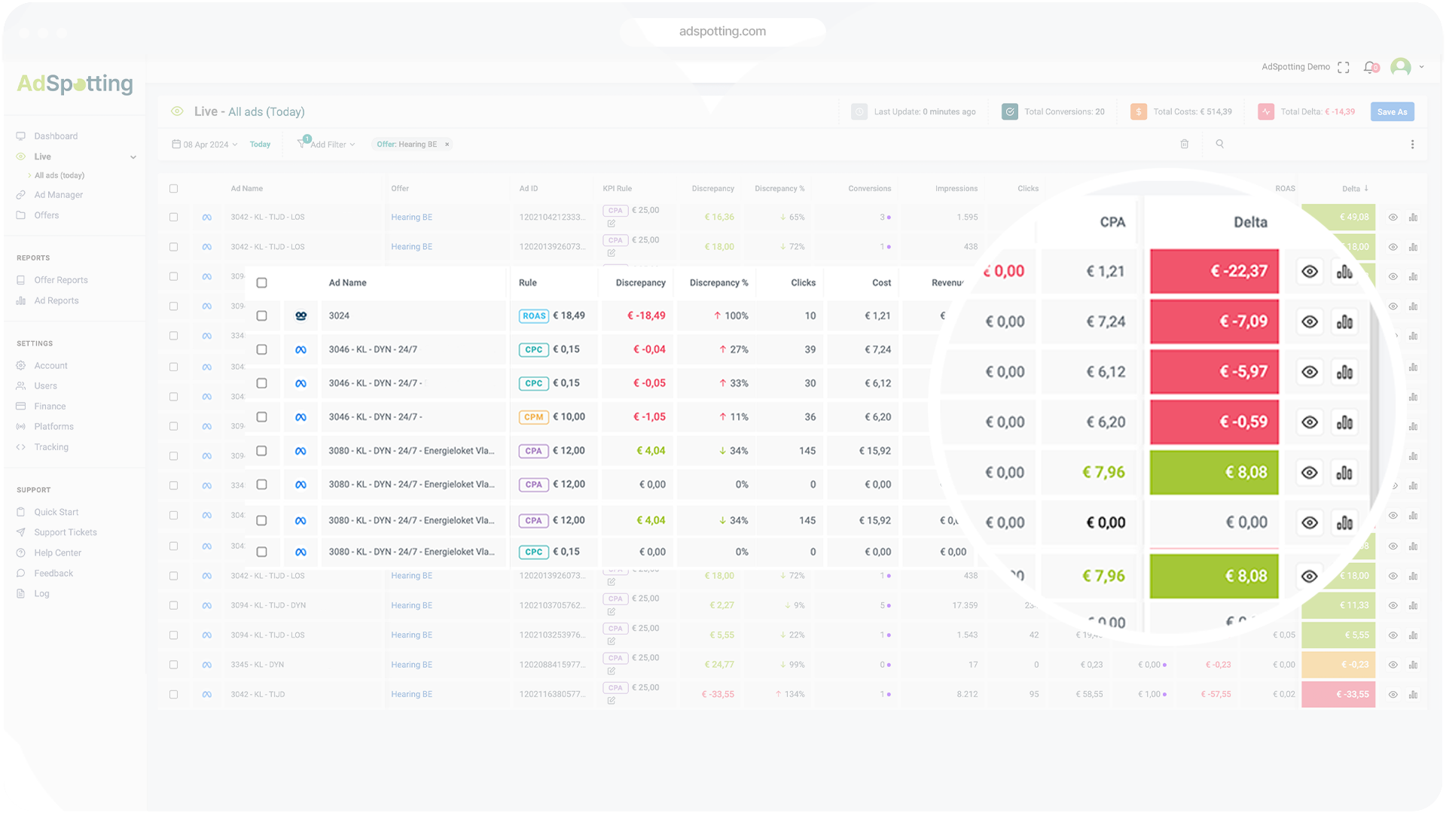1446x813 pixels.
Task: Open Offer Reports in sidebar
Action: 60,280
